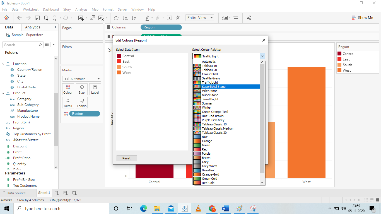Click the Search field in the Data pane

23,45
